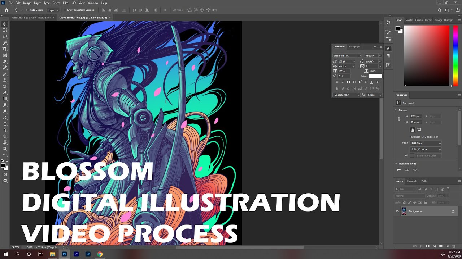Open the Image menu
Image resolution: width=462 pixels, height=259 pixels.
(x=27, y=3)
